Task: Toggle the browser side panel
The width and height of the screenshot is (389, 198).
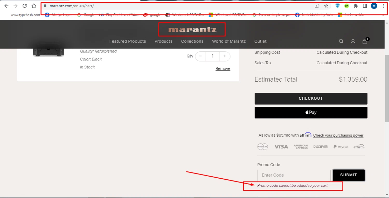Action: tap(365, 6)
